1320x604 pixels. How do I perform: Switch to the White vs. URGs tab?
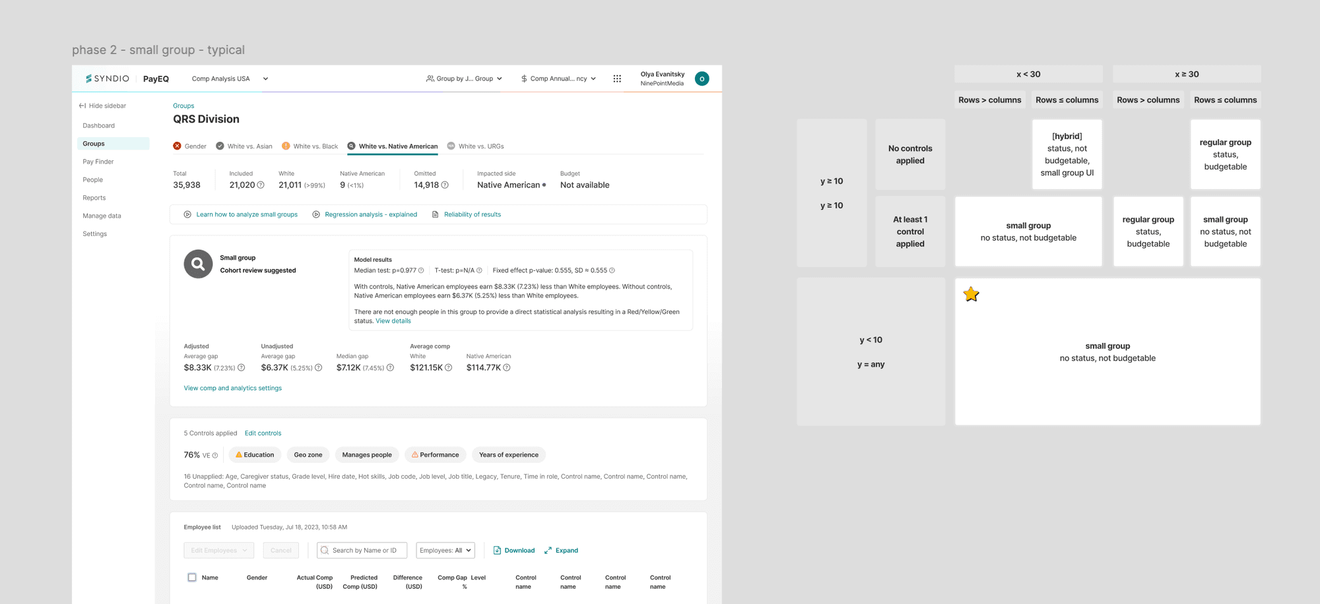click(x=475, y=146)
